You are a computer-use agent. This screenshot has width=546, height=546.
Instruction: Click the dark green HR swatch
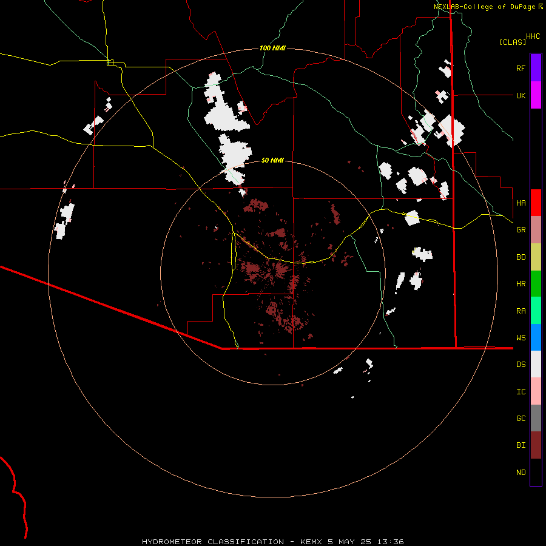pos(536,283)
